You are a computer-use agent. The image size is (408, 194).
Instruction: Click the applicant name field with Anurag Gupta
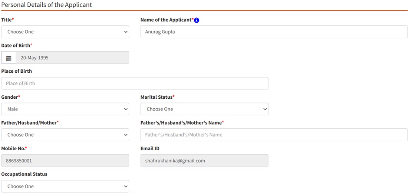pyautogui.click(x=274, y=32)
